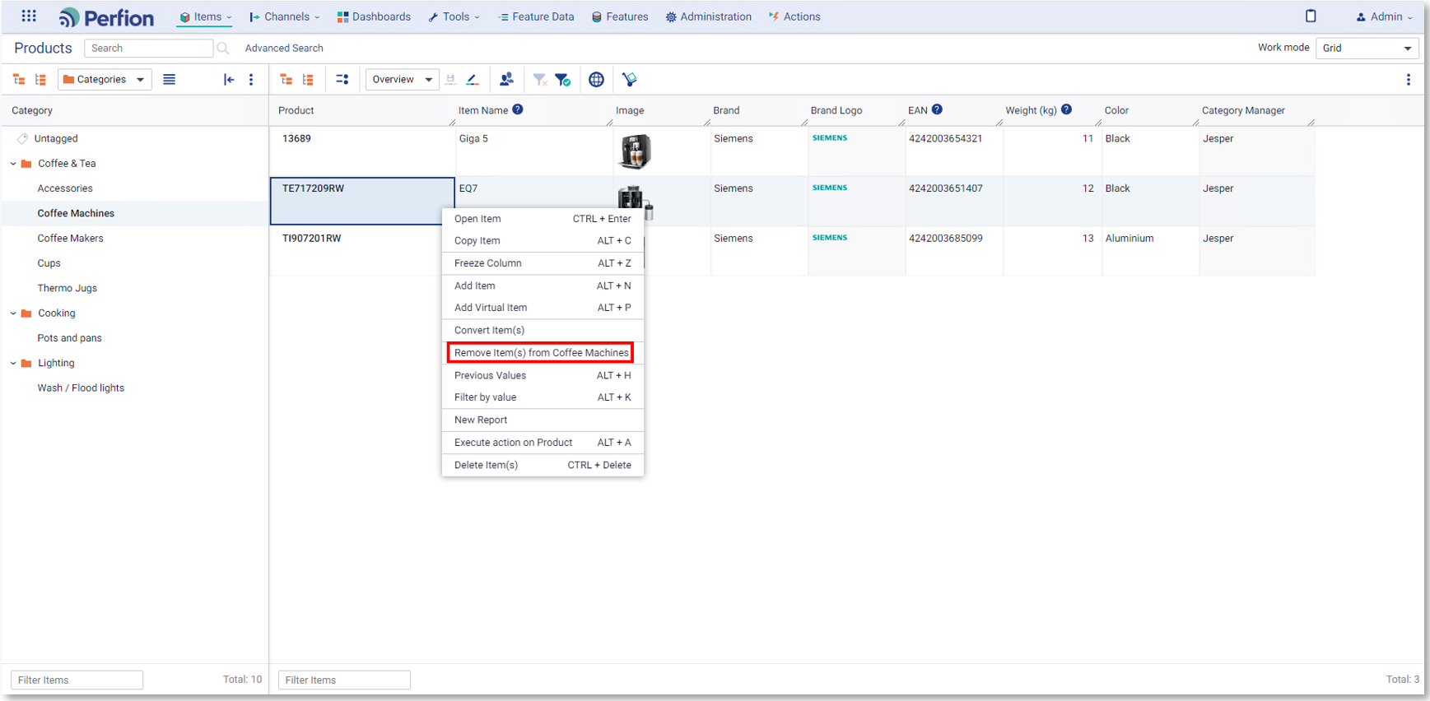The width and height of the screenshot is (1430, 701).
Task: Click the Giga 5 product image
Action: pos(635,151)
